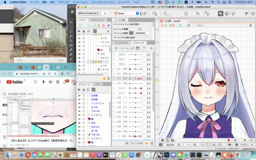Image resolution: width=256 pixels, height=160 pixels.
Task: Create a warp deformer from toolbar
Action: point(186,13)
